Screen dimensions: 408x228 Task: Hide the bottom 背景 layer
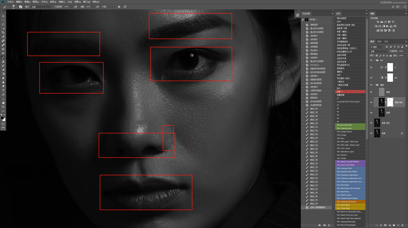coord(371,133)
